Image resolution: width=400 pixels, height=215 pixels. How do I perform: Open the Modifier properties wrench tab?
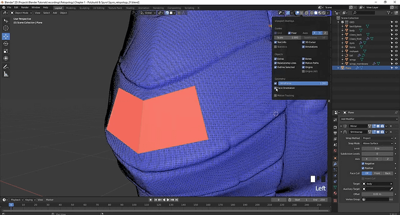pyautogui.click(x=335, y=164)
